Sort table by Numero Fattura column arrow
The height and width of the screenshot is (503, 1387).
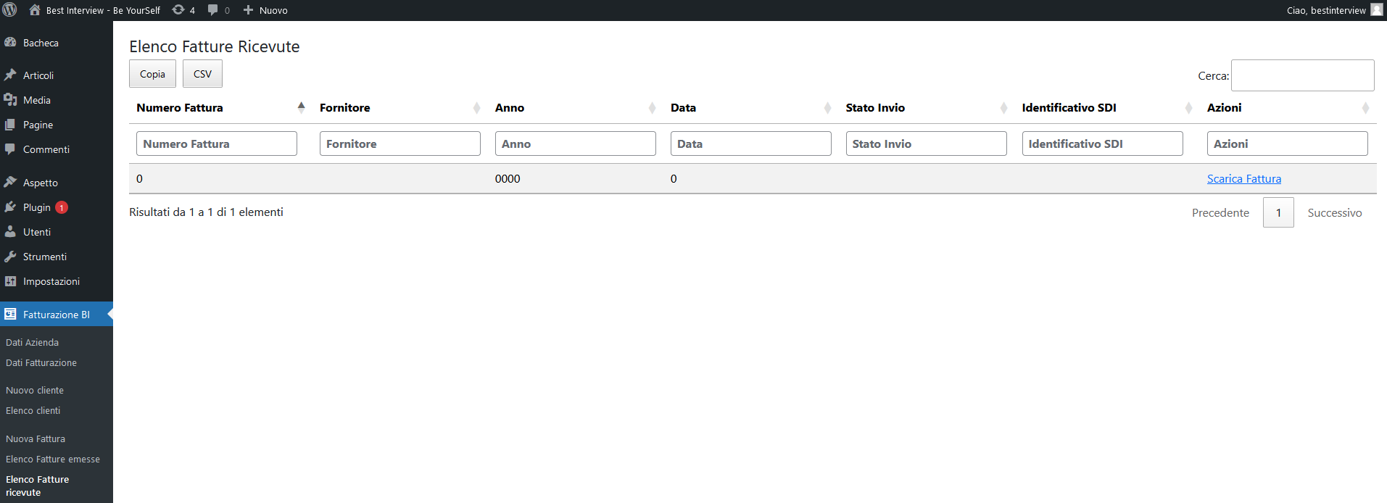pyautogui.click(x=301, y=107)
